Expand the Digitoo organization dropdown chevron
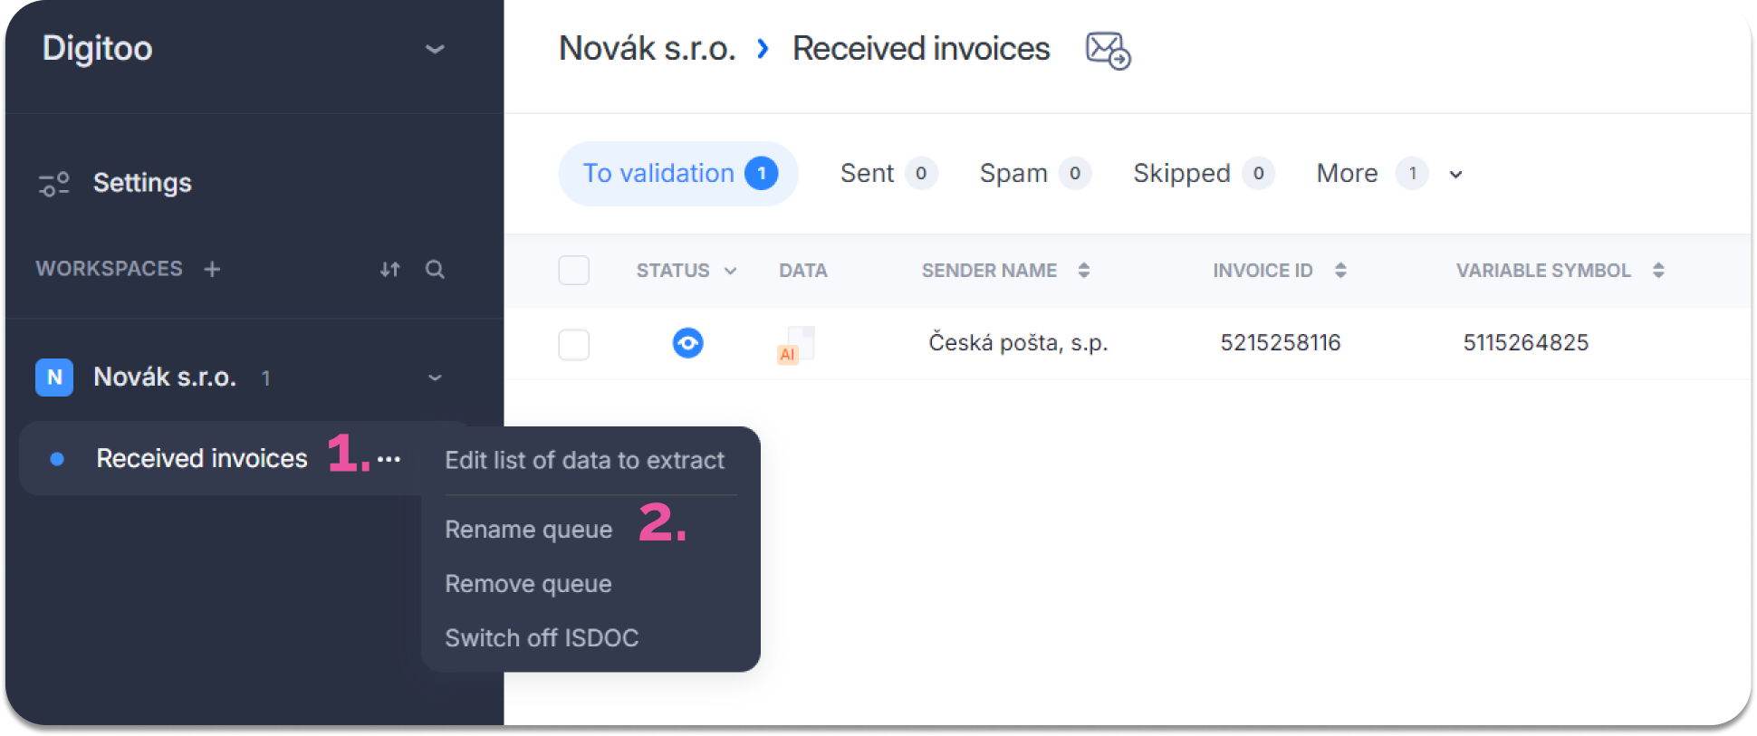The image size is (1757, 736). (435, 49)
